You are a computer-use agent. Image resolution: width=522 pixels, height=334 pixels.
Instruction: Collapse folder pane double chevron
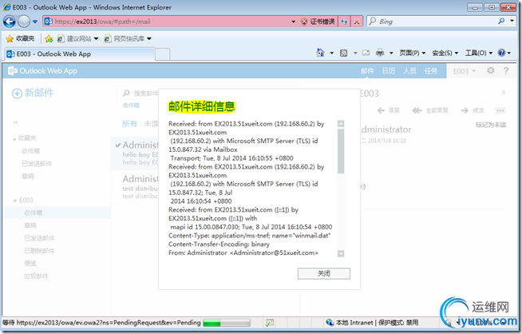click(16, 122)
